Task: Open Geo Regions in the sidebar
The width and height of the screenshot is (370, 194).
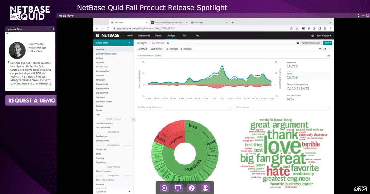Action: 101,136
